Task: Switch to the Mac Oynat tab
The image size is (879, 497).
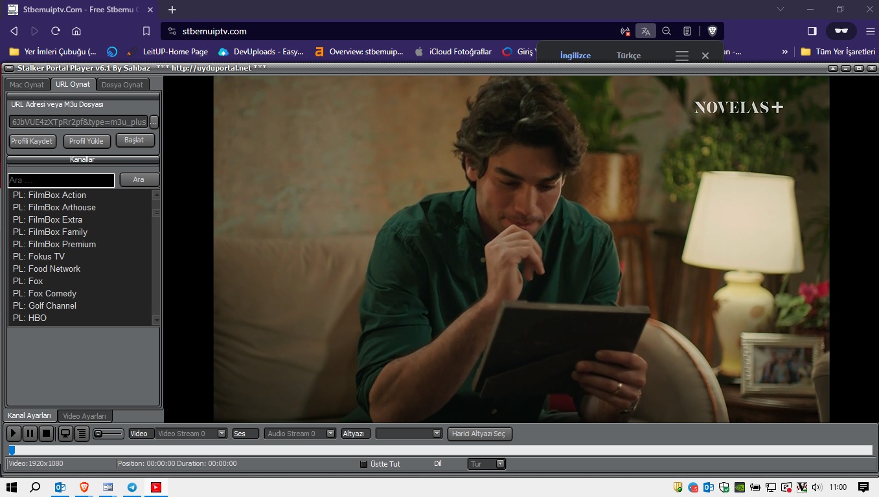Action: 27,85
